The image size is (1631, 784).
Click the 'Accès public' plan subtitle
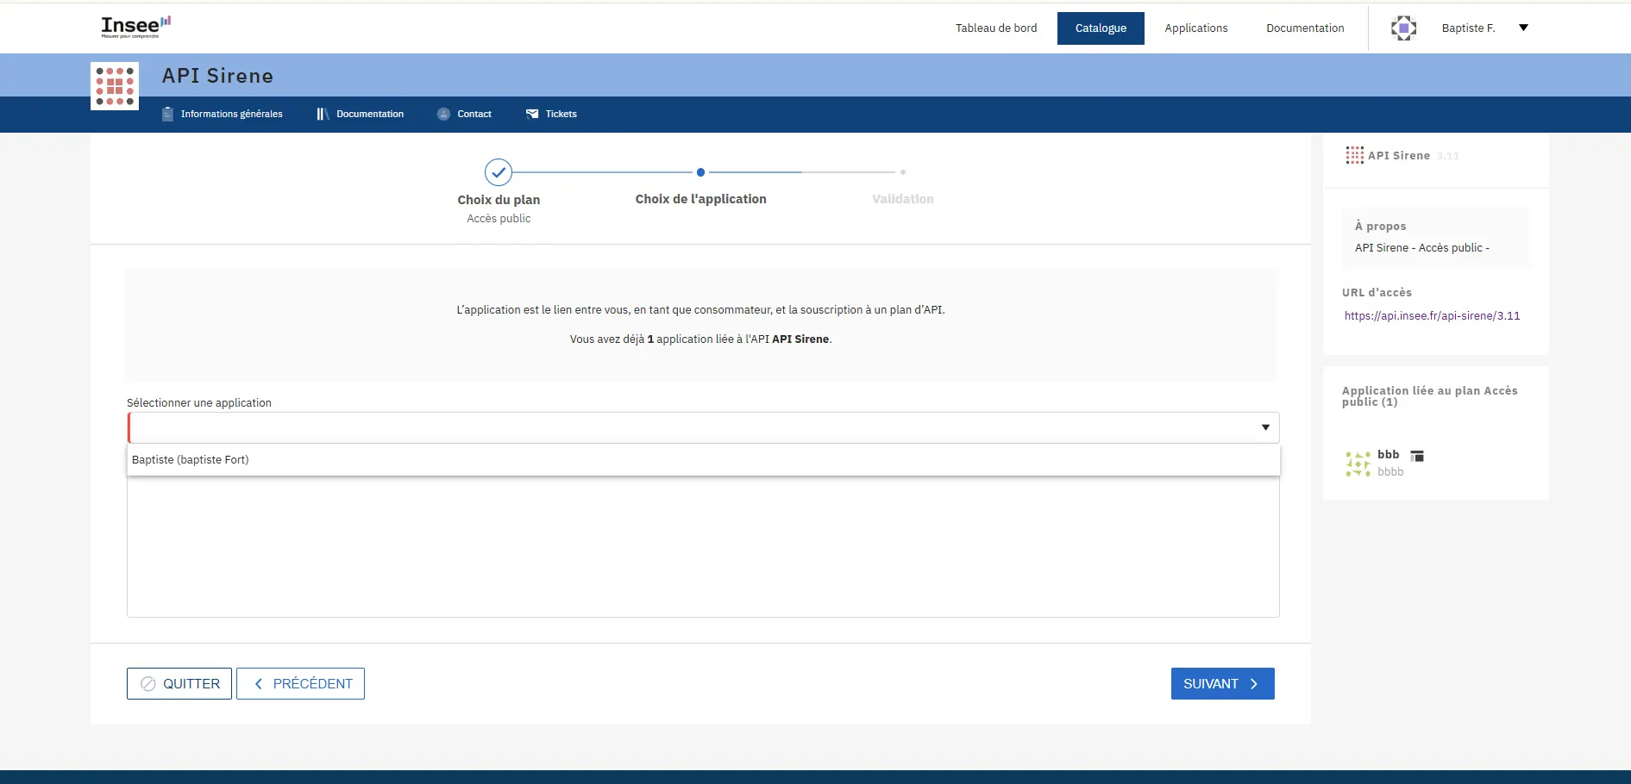click(x=499, y=219)
